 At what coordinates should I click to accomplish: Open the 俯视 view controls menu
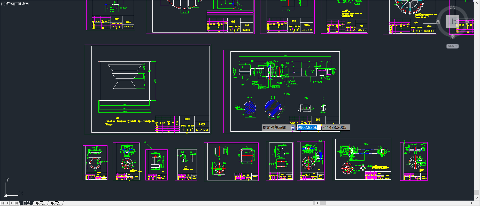10,4
